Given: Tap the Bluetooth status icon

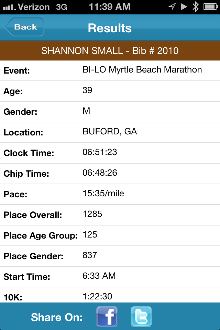Looking at the screenshot, I should [196, 7].
